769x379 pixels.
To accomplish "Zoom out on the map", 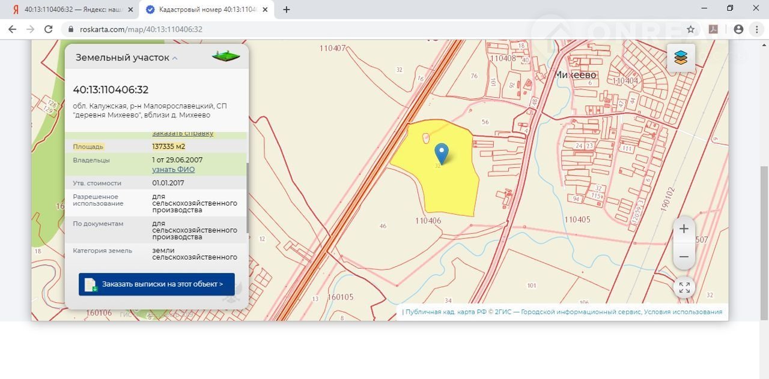I will 684,257.
